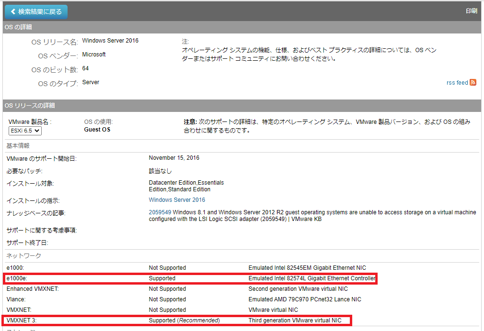Open the Windows Server 2016 install instructions link
Viewport: 484px width, 331px height.
pyautogui.click(x=177, y=200)
